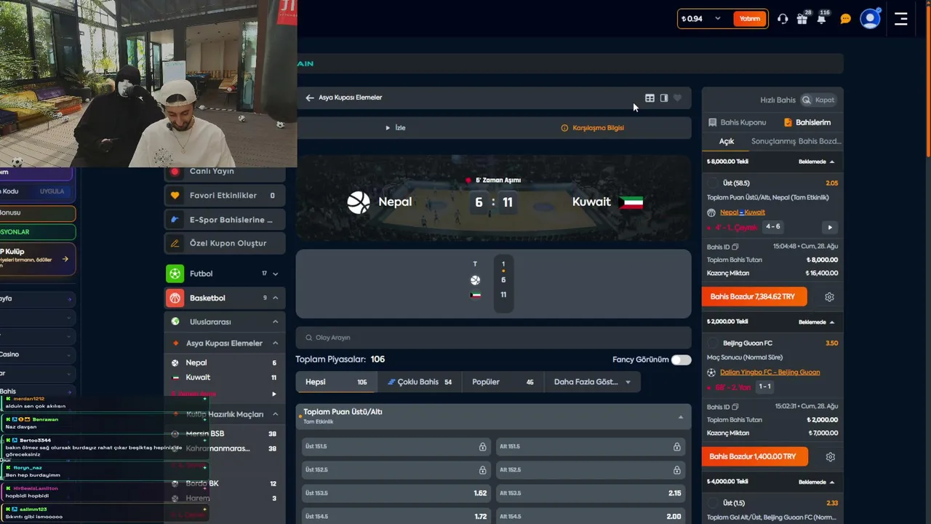The width and height of the screenshot is (931, 524).
Task: Click the İzle play icon
Action: (388, 128)
